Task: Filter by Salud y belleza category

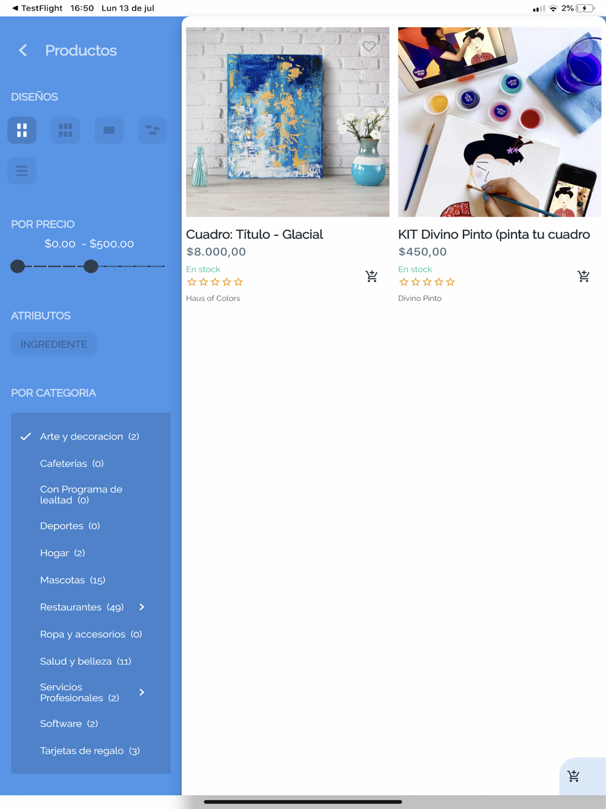Action: 85,662
